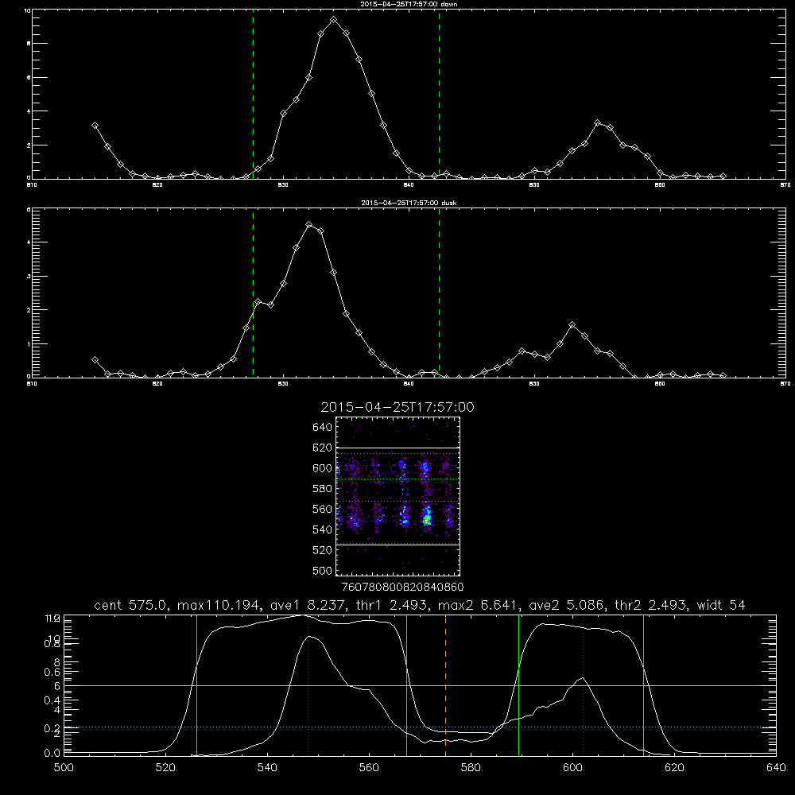Image resolution: width=795 pixels, height=795 pixels.
Task: Click the 'ave1 8.237' value in stats line
Action: point(308,605)
